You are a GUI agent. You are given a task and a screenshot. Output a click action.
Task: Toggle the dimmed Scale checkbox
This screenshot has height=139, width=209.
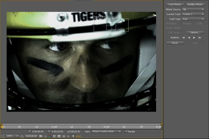coord(195,23)
